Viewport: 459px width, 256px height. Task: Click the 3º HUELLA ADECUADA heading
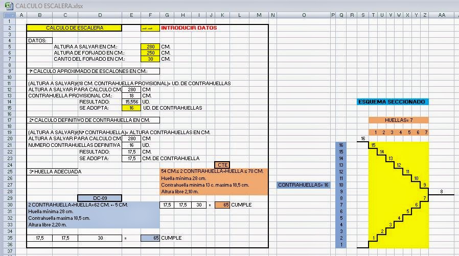(x=55, y=172)
